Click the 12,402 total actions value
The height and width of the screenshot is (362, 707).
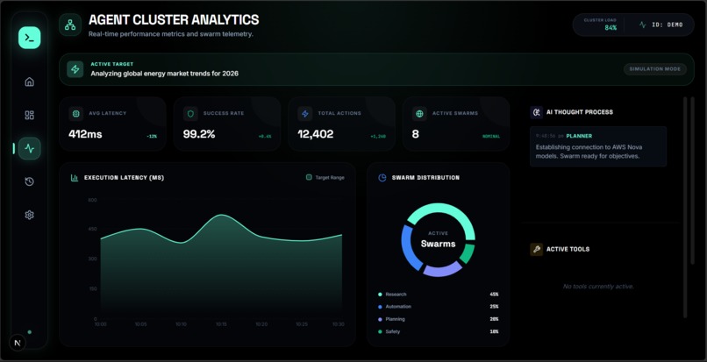click(x=316, y=134)
